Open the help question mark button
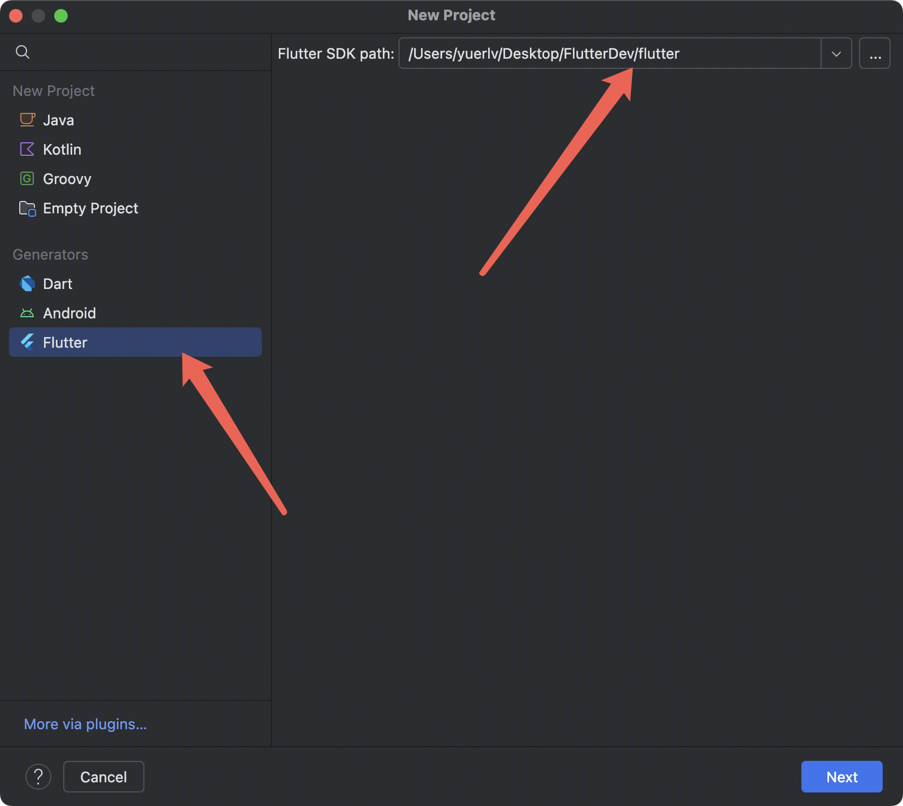 [38, 777]
